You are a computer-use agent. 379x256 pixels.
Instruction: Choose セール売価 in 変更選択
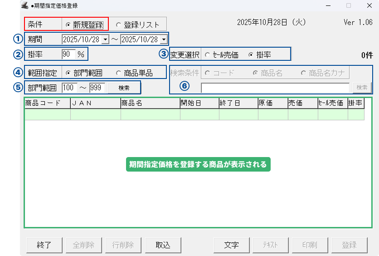tap(207, 55)
